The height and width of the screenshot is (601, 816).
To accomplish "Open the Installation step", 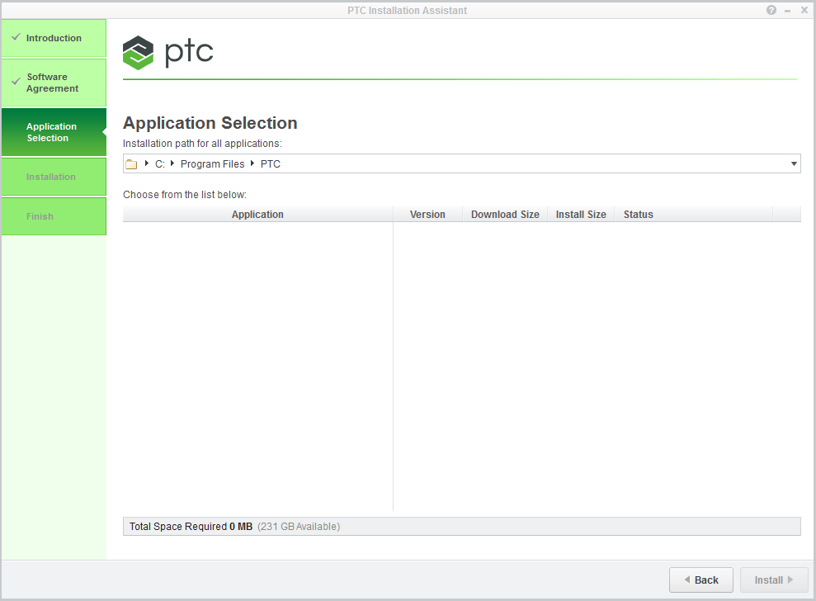I will click(52, 177).
